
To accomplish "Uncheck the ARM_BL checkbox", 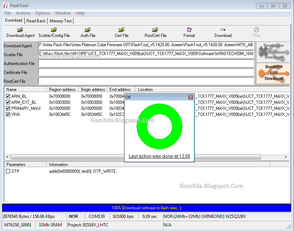I will 8,96.
